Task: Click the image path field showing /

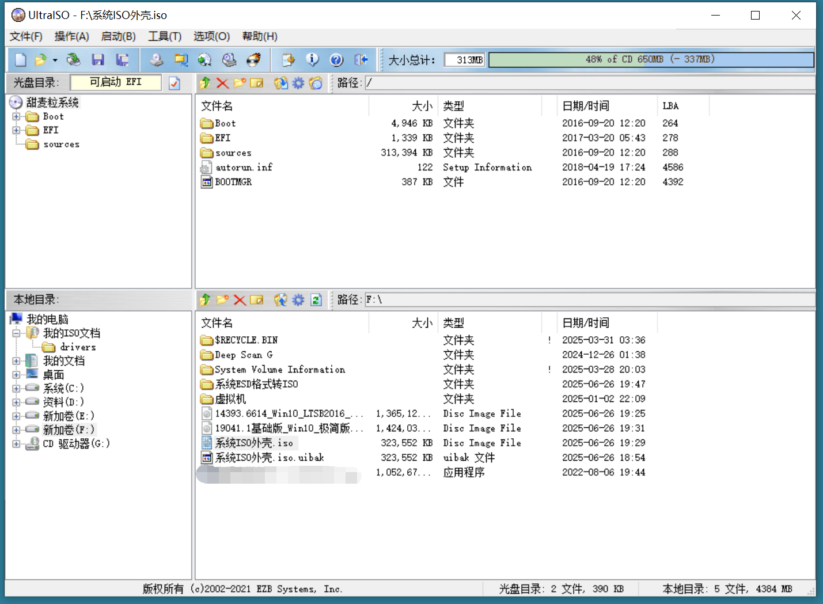Action: click(590, 83)
